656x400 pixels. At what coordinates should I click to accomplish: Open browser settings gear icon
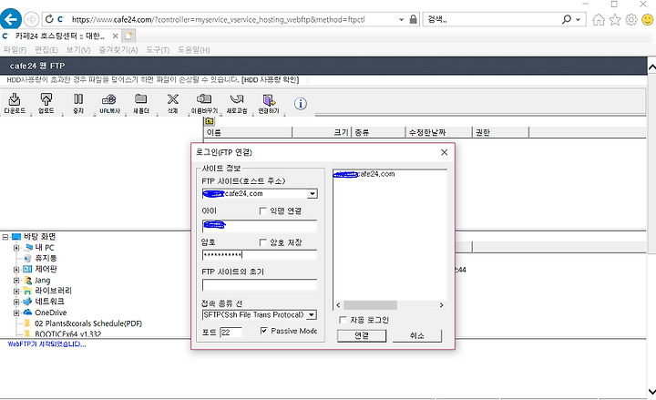tap(630, 20)
